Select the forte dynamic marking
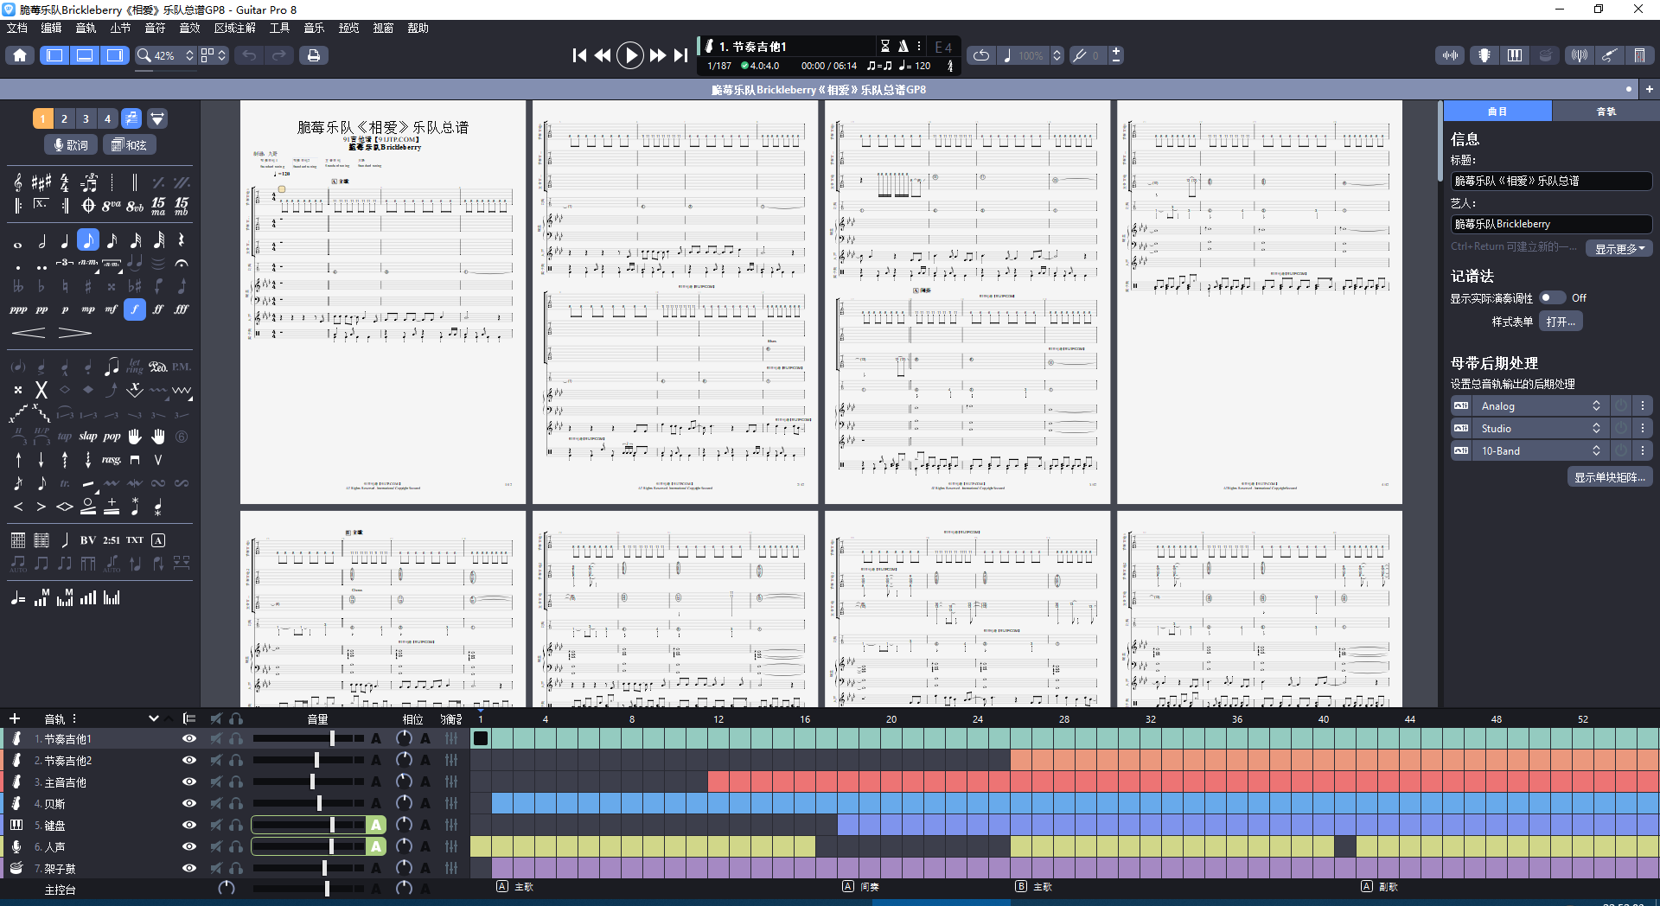1660x906 pixels. (x=134, y=309)
